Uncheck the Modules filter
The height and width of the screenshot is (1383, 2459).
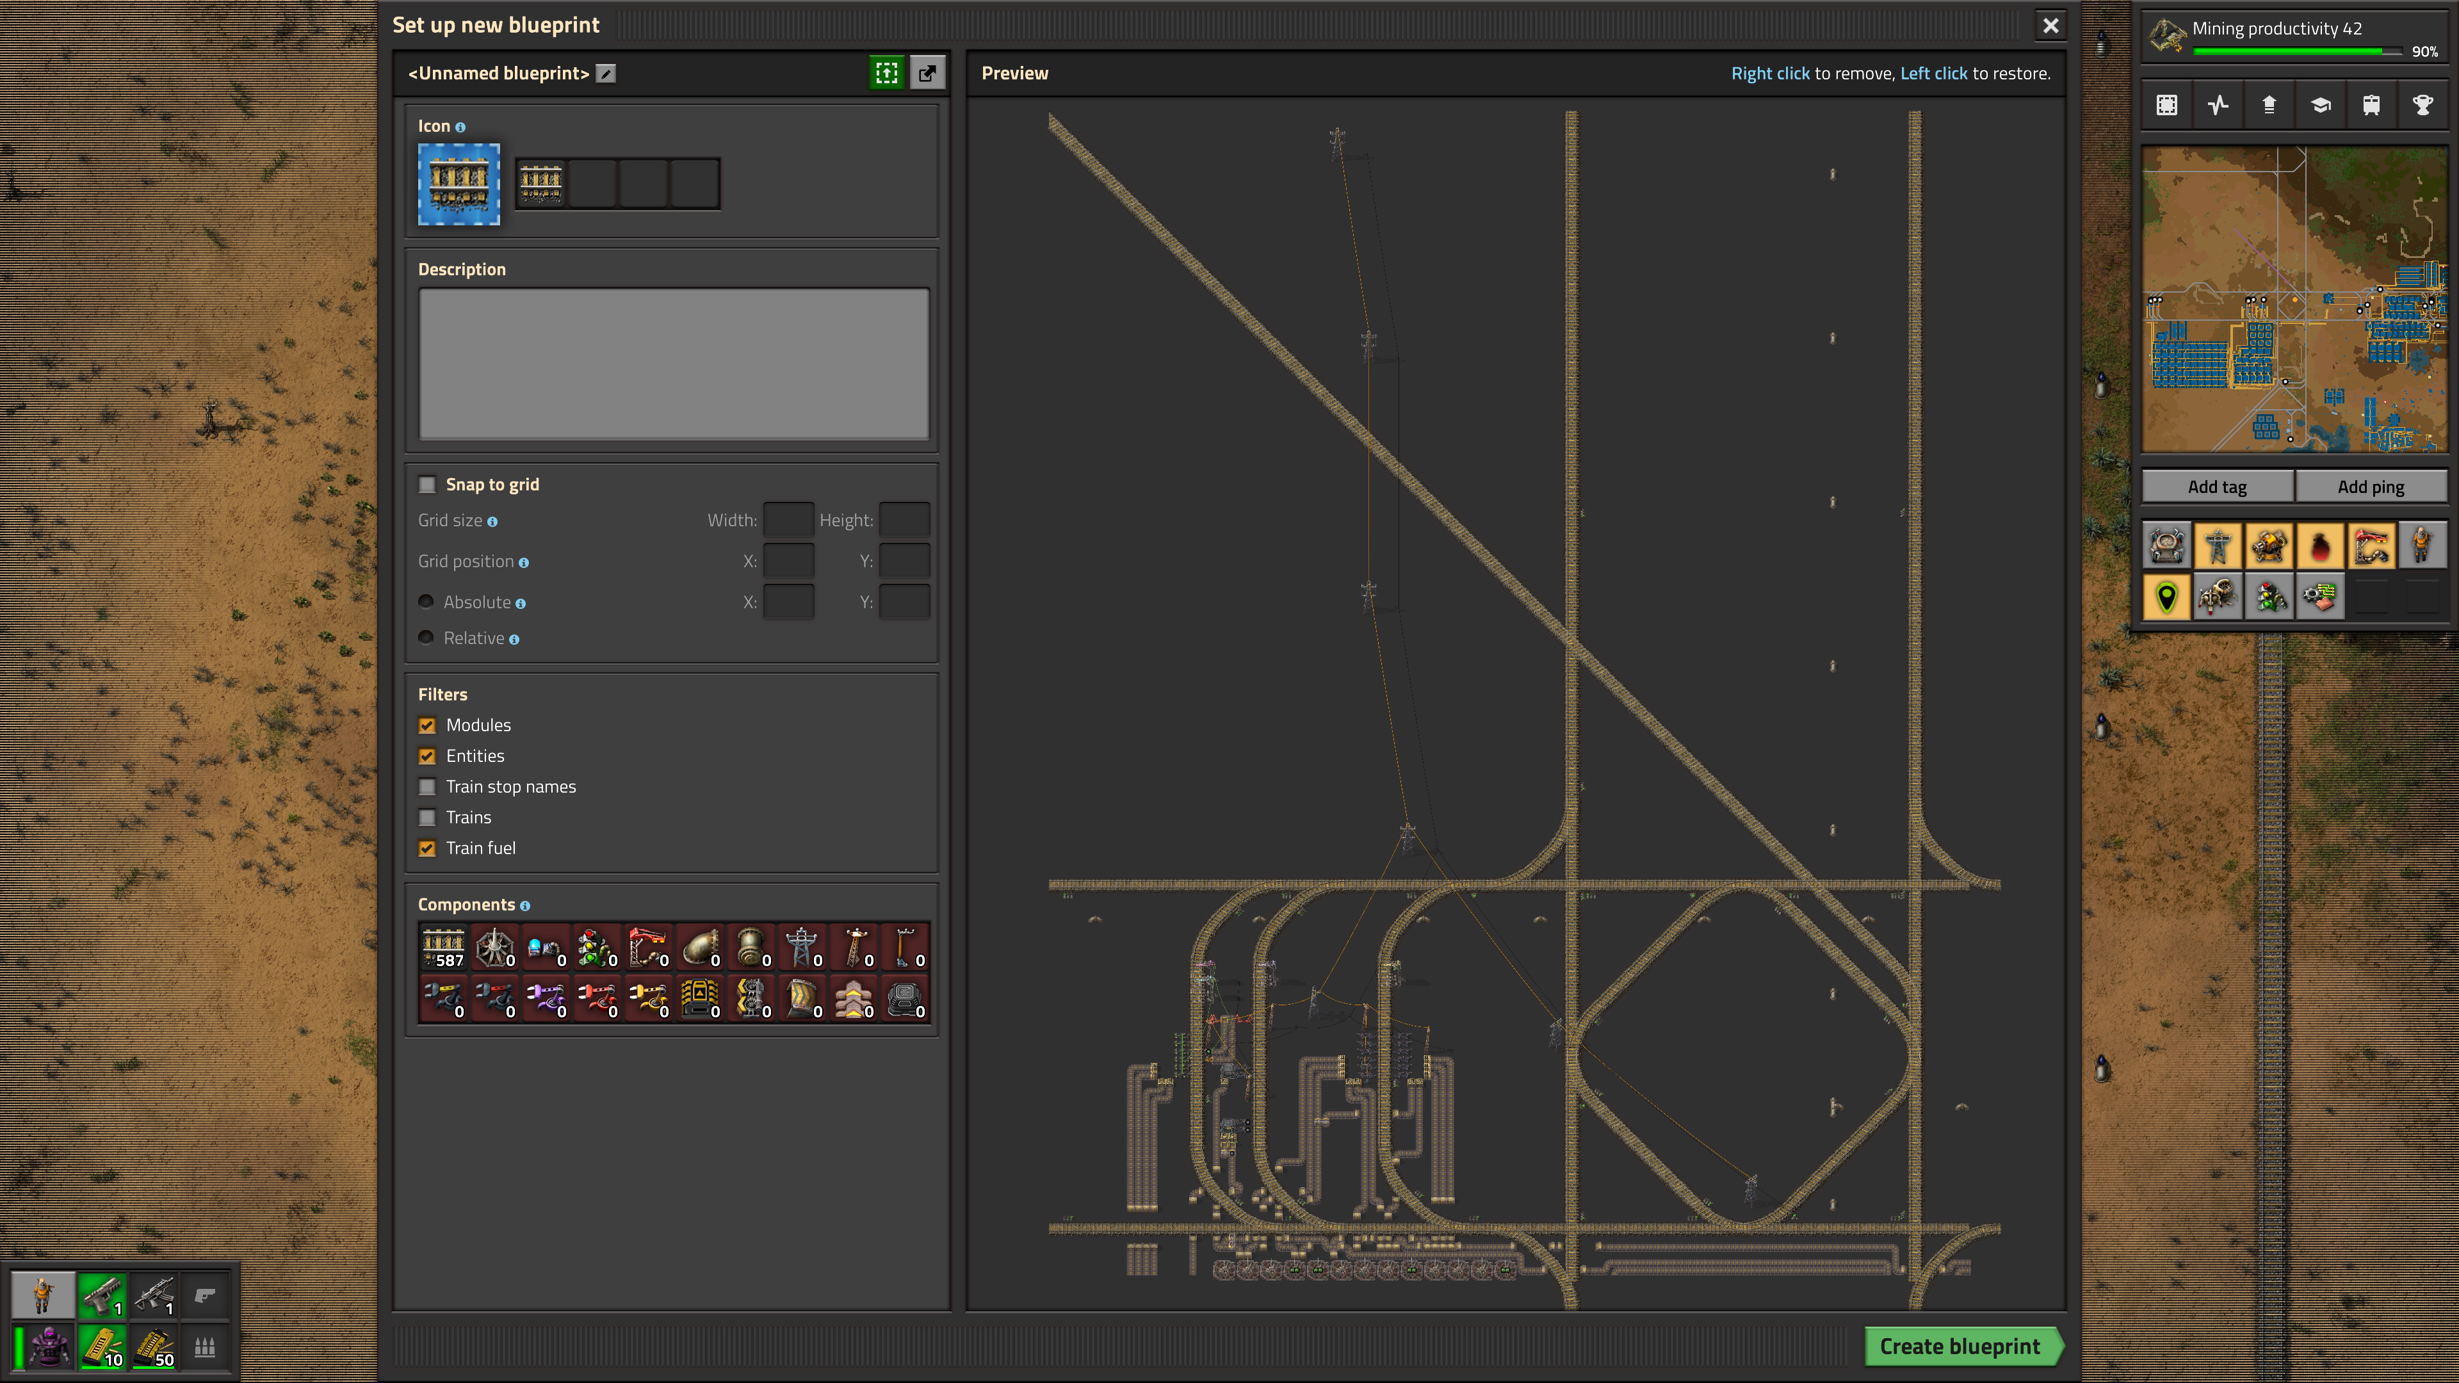click(428, 725)
